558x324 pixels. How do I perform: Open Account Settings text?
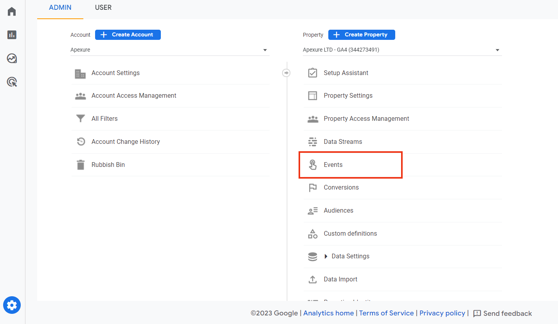[x=115, y=73]
